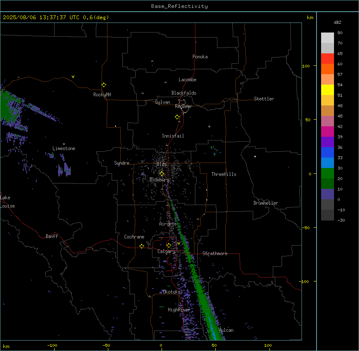Viewport: 359px width, 351px height.
Task: Click the HighRiver city label
Action: pos(179,310)
